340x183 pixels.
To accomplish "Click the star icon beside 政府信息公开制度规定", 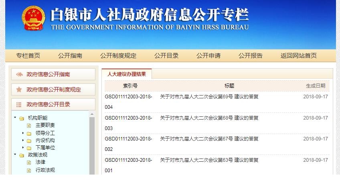I will [19, 89].
